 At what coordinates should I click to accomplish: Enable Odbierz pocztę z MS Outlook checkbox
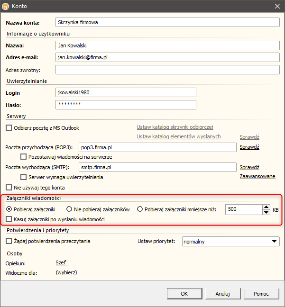9,128
